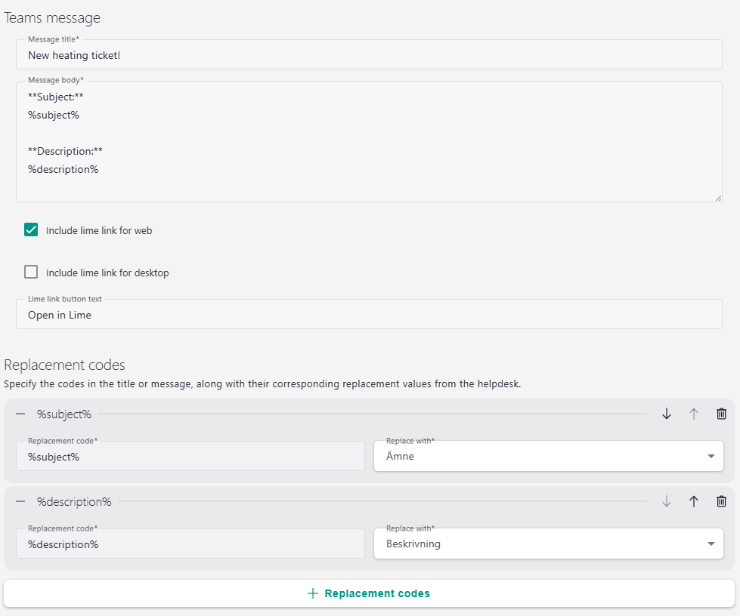Collapse the %subject% section using the minus icon

(20, 414)
